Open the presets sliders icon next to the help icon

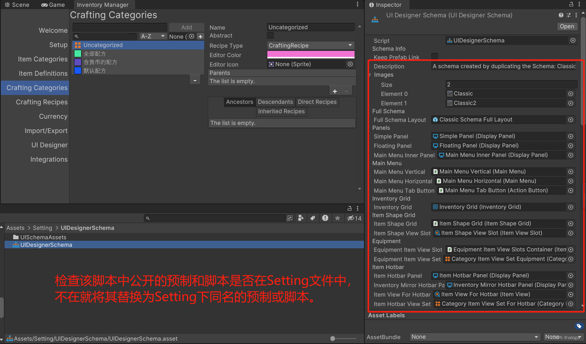(x=568, y=15)
